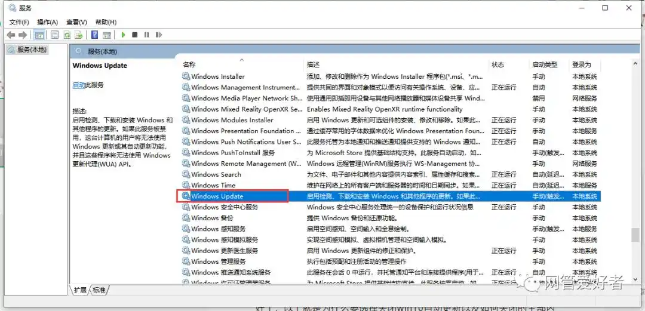This screenshot has width=645, height=311.
Task: Select the Windows 感知模拟服务 row
Action: (391, 239)
